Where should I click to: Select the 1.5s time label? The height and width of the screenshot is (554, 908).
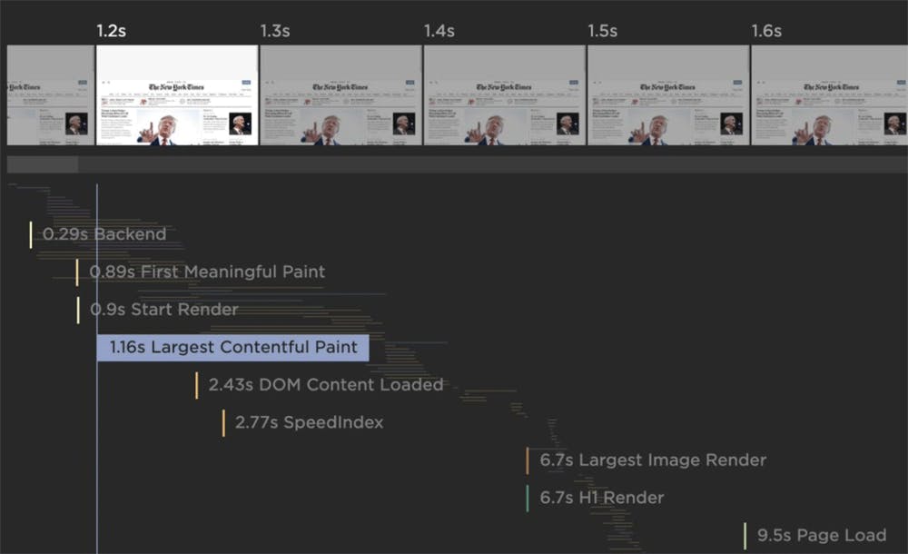(602, 31)
